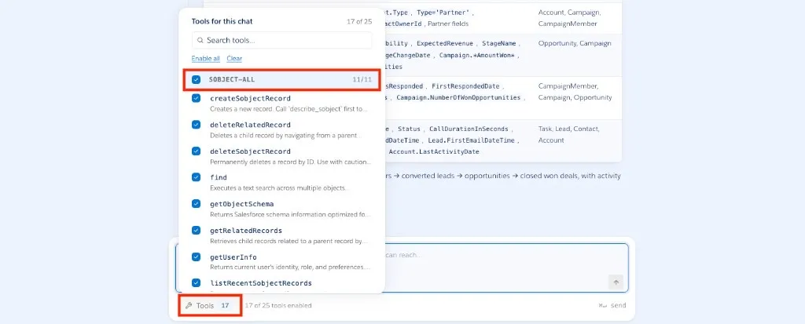Click the 'Opportunity, Campaign' table cell
Viewport: 805px width, 324px height.
tap(575, 44)
